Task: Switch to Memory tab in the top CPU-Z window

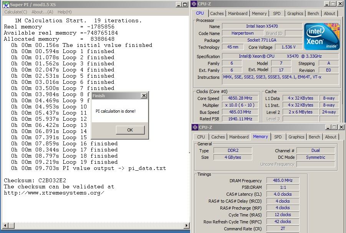Action: click(x=259, y=13)
